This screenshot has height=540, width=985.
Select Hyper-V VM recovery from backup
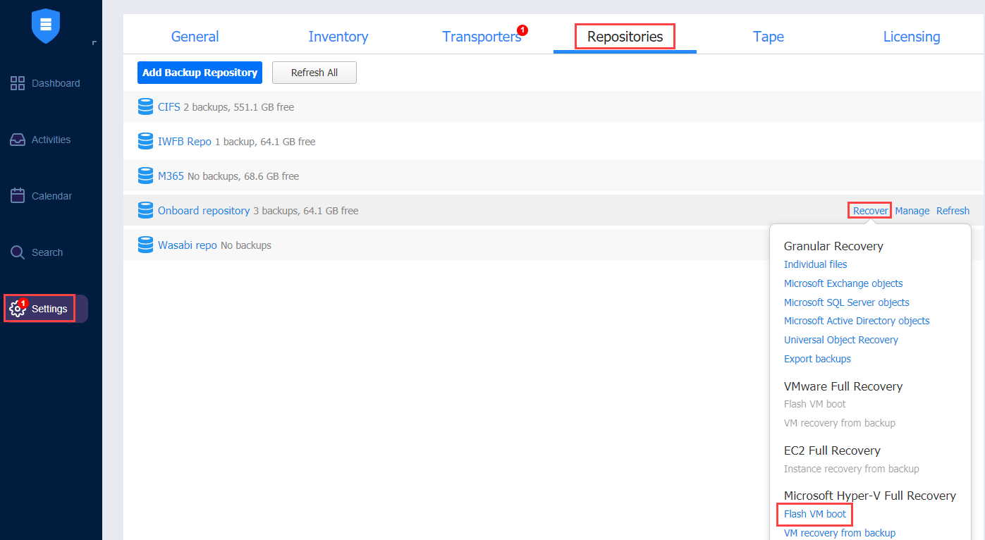point(840,533)
